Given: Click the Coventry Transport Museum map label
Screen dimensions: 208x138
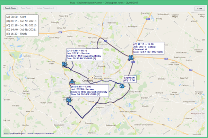Looking at the screenshot, I should 103,77.
